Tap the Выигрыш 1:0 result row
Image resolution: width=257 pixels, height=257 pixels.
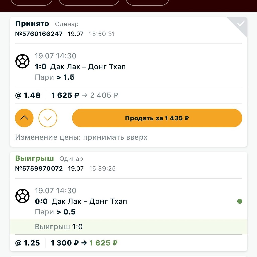click(x=59, y=227)
